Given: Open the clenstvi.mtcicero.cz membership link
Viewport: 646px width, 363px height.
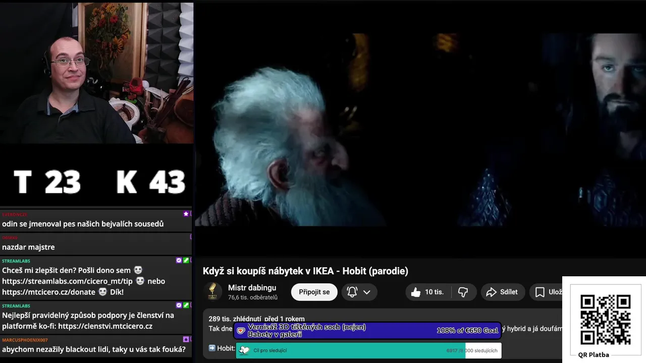Looking at the screenshot, I should point(105,326).
